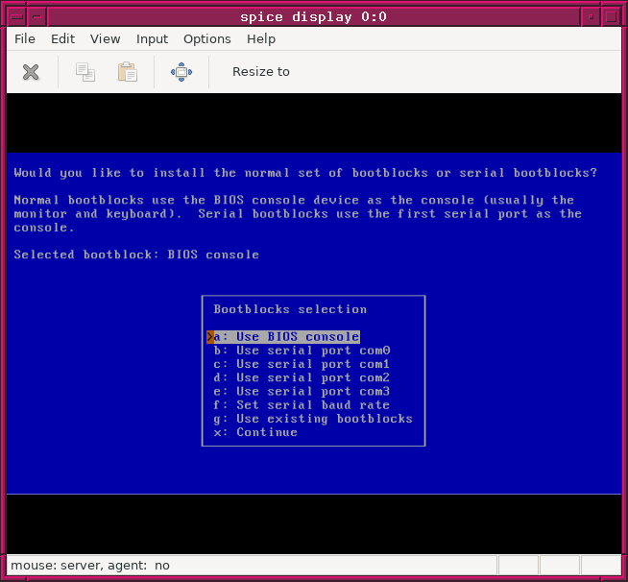Image resolution: width=628 pixels, height=582 pixels.
Task: Choose 'c: Use serial port com1'
Action: [302, 364]
